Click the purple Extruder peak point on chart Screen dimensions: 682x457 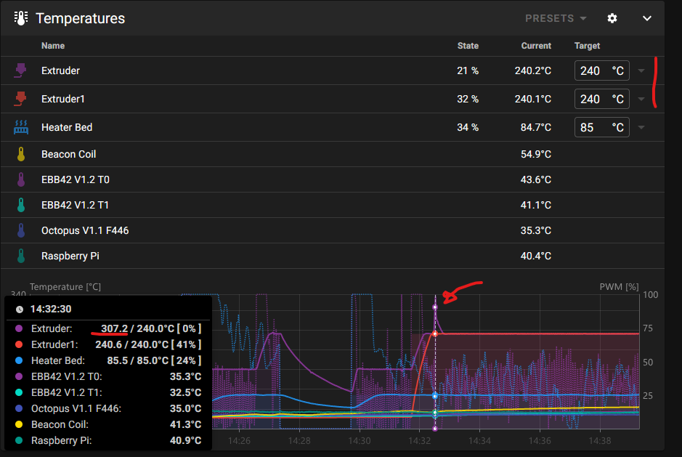click(435, 307)
